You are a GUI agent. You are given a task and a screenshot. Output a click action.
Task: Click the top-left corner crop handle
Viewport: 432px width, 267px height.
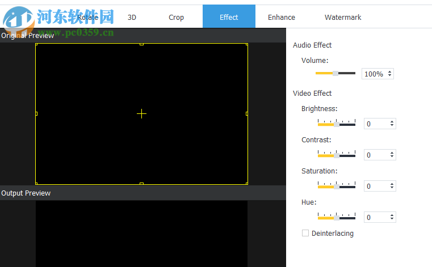point(36,44)
